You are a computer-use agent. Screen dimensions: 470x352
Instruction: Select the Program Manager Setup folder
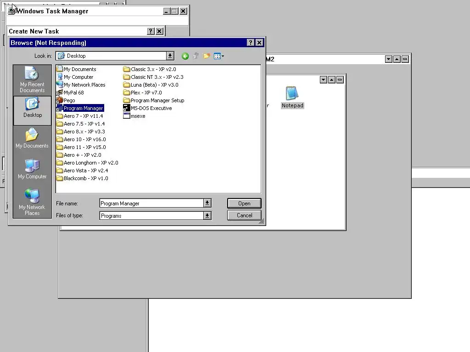click(x=154, y=100)
